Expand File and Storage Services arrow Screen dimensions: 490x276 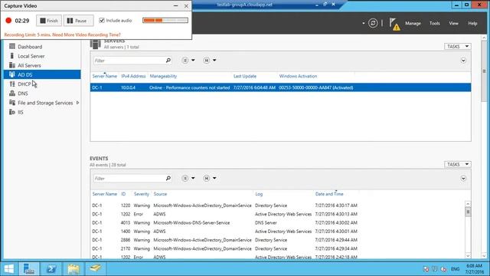pyautogui.click(x=78, y=103)
